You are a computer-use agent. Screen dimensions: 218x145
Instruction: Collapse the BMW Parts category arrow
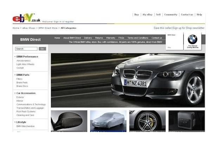click(15, 75)
